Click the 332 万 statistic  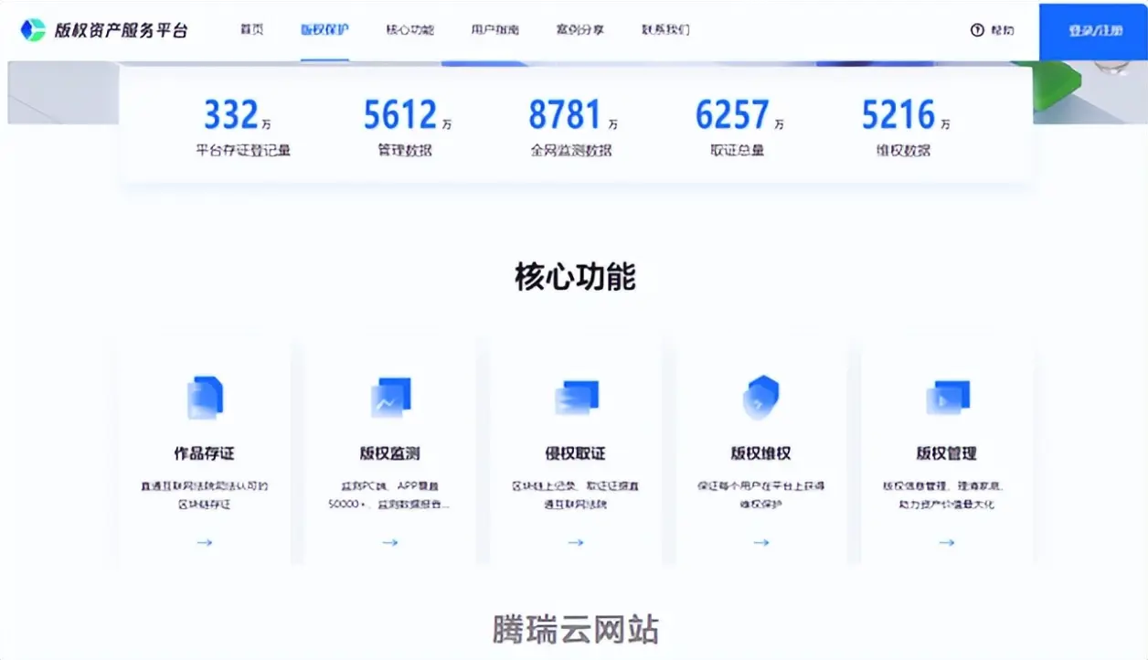pyautogui.click(x=238, y=115)
